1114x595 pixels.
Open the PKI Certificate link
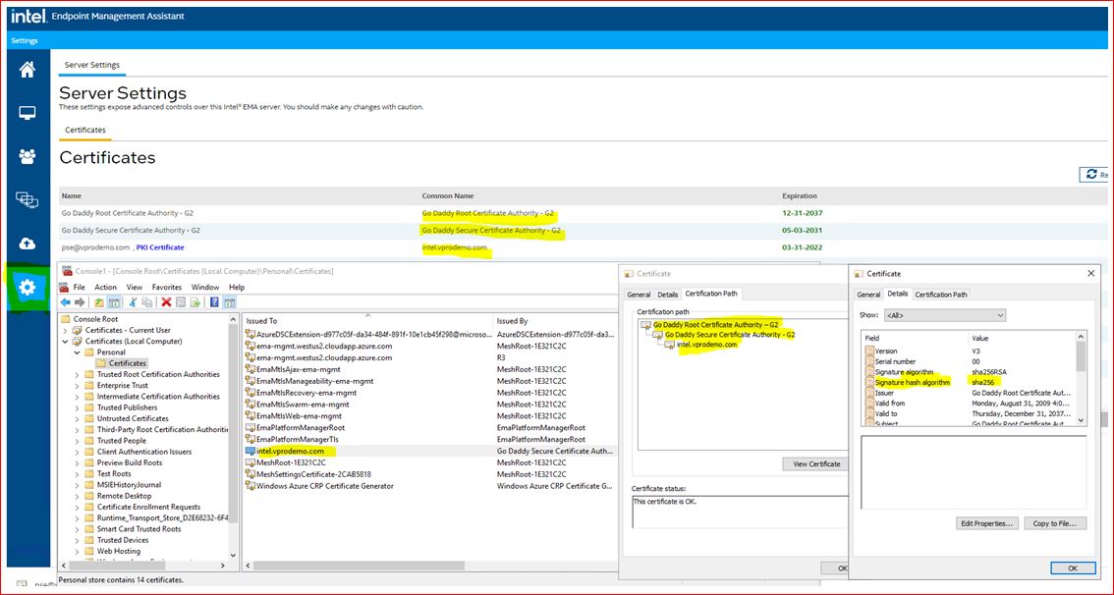(162, 248)
